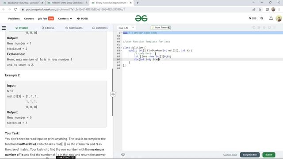
Task: Expand the Contests menu
Action: tap(65, 19)
